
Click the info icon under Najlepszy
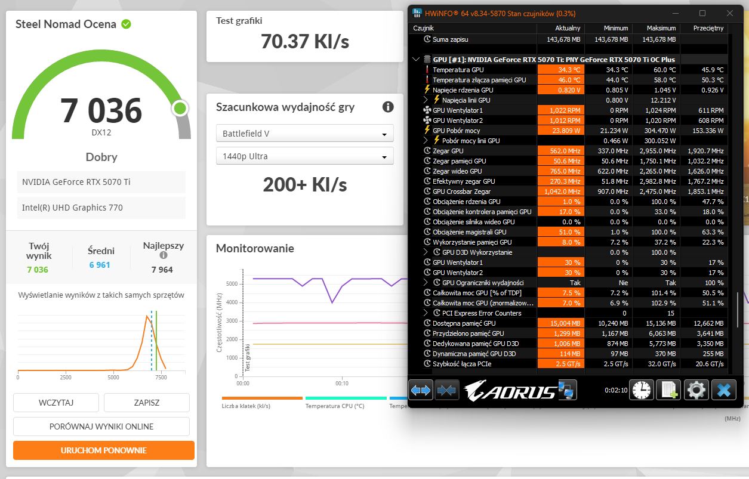(164, 255)
